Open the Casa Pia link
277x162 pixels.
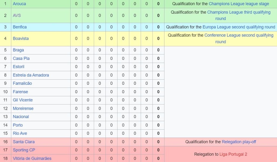[21, 59]
